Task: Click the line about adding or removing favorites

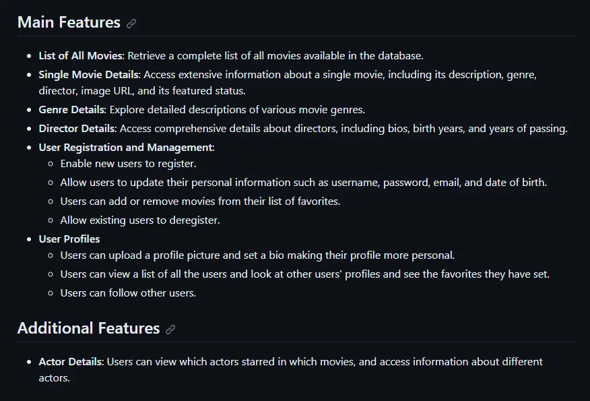Action: [200, 201]
